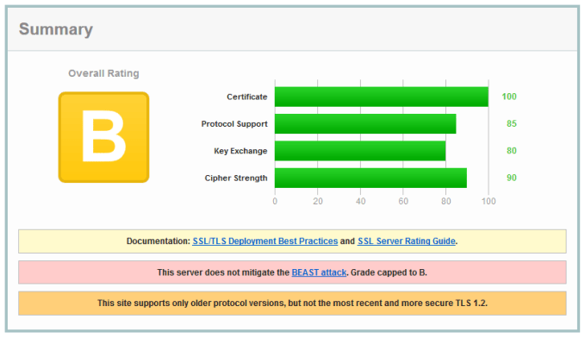Click the 'Documentation:' label
Image resolution: width=585 pixels, height=338 pixels.
tap(159, 241)
